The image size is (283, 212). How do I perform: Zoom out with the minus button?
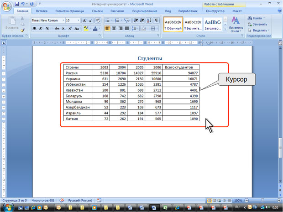[x=246, y=200]
